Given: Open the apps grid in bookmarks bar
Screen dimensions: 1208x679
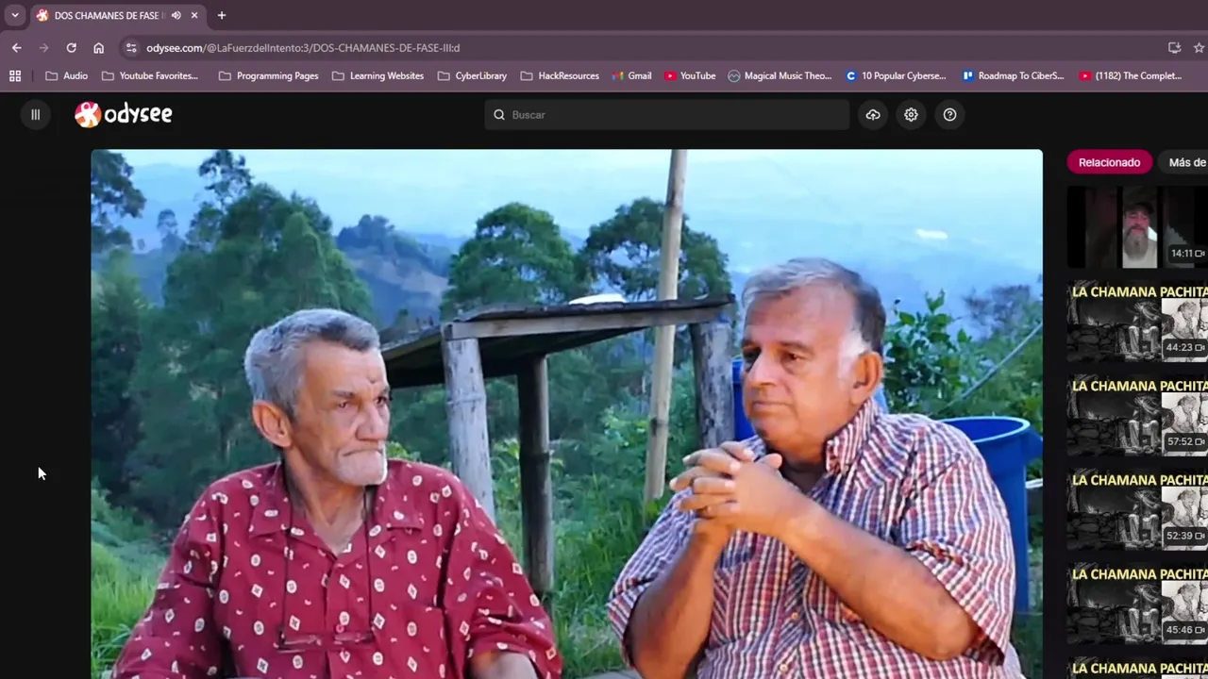Looking at the screenshot, I should [x=15, y=75].
